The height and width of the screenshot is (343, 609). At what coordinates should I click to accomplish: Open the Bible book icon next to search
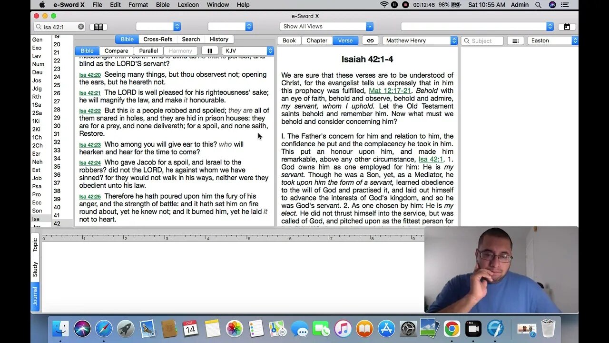[x=98, y=27]
